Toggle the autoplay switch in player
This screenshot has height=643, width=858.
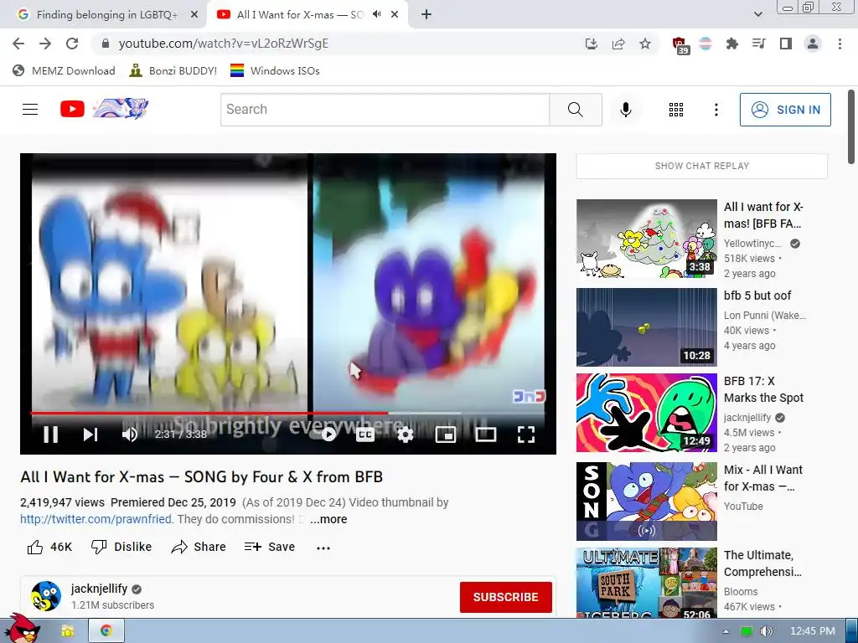tap(324, 435)
